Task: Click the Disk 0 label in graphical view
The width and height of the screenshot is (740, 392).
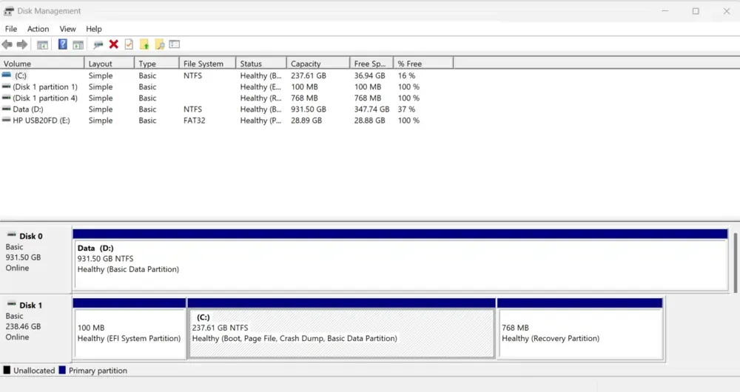Action: 30,236
